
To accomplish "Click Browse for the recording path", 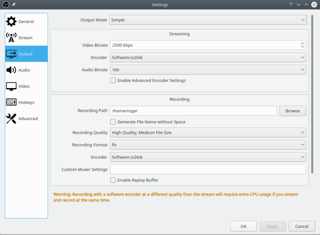I will 292,111.
